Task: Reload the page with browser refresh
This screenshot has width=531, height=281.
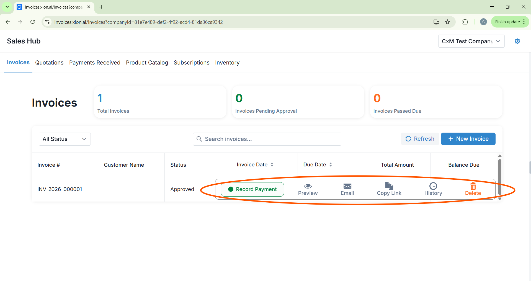Action: [x=33, y=22]
